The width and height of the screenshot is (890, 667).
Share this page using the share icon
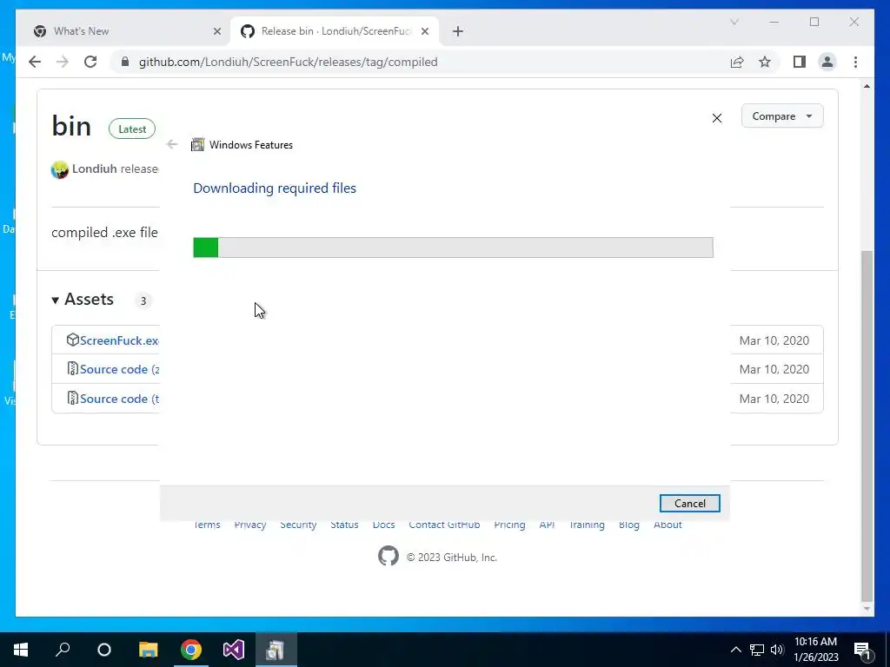(737, 62)
